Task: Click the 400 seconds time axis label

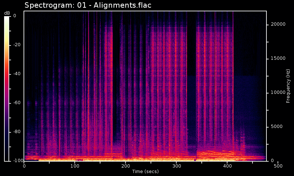Action: [227, 166]
